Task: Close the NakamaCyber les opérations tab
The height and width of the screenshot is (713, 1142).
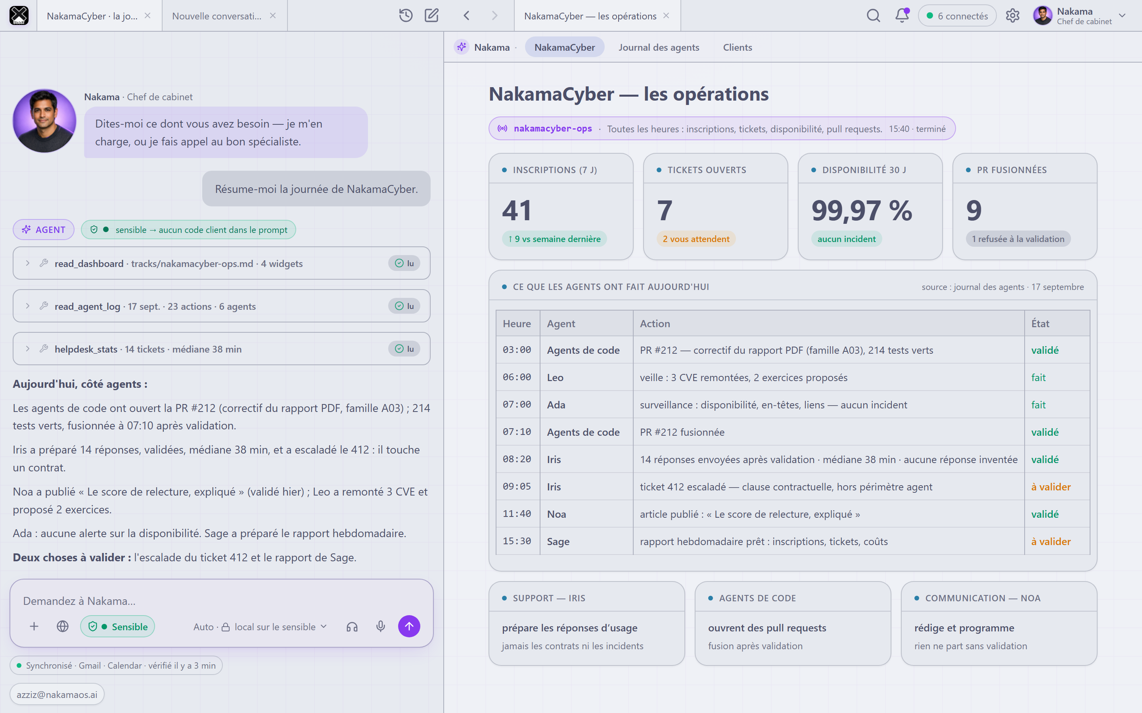Action: point(666,15)
